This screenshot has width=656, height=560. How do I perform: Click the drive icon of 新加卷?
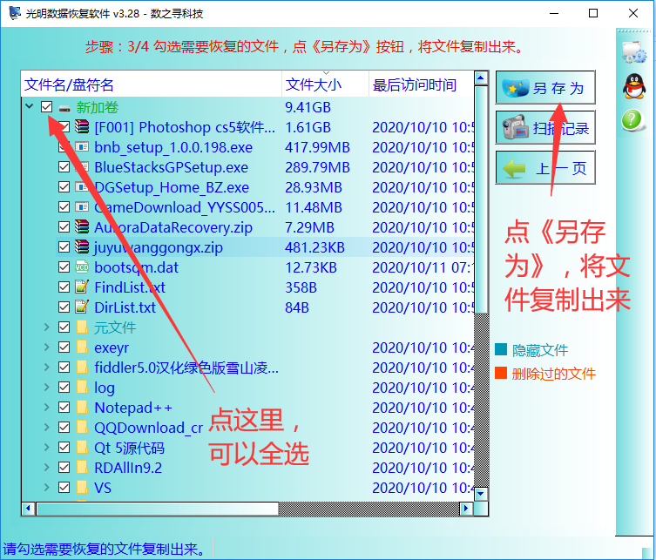[x=64, y=108]
